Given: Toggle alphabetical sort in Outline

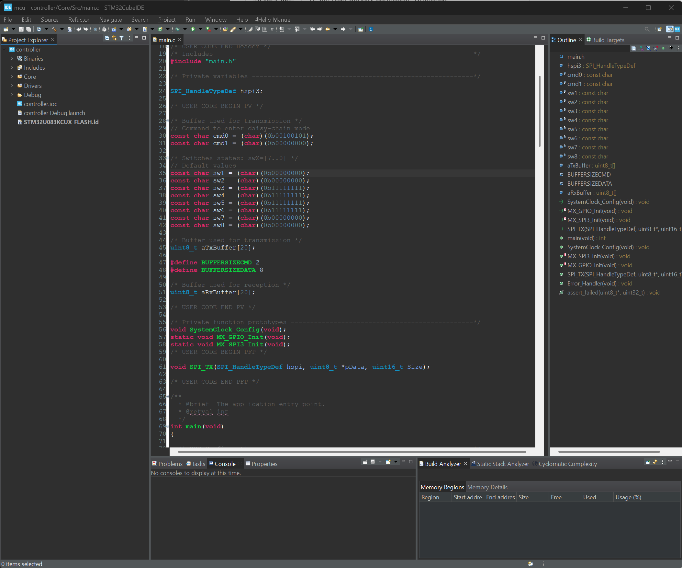Looking at the screenshot, I should (x=641, y=49).
